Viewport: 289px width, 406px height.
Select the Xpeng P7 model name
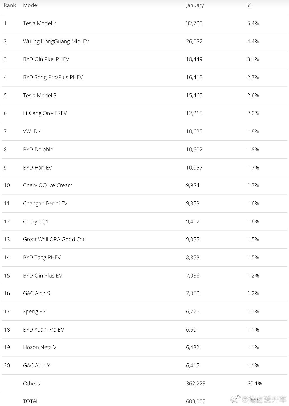click(34, 311)
